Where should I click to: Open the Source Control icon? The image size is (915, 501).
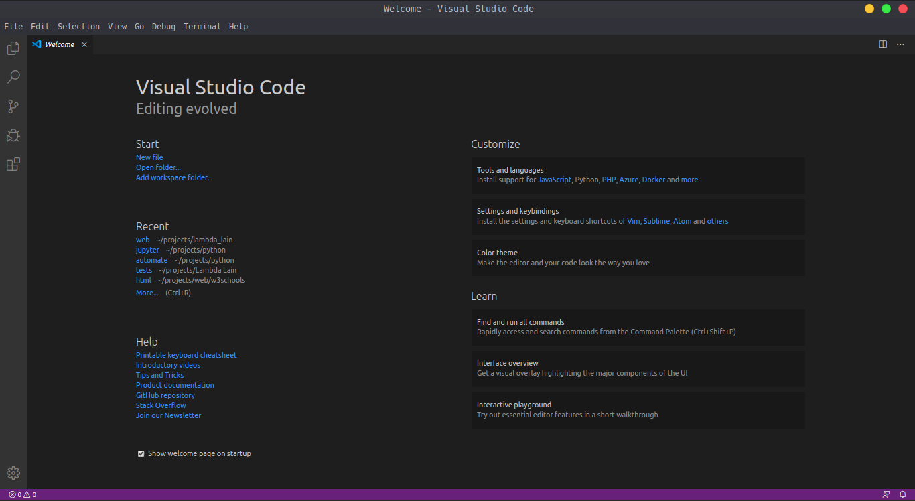pos(13,106)
